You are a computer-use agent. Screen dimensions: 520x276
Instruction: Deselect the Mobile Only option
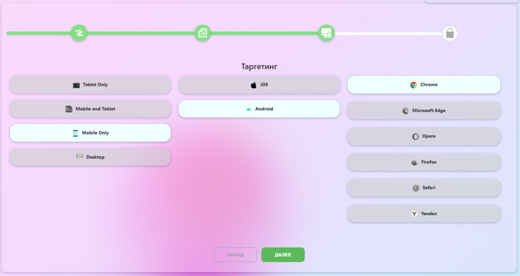pyautogui.click(x=90, y=133)
